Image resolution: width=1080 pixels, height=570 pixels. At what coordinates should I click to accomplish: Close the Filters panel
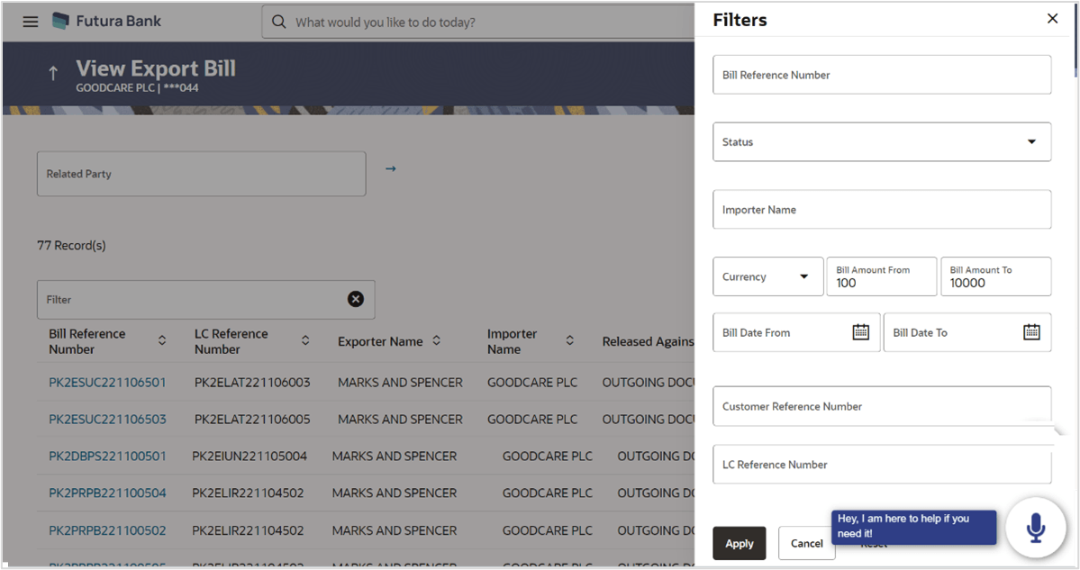1052,18
